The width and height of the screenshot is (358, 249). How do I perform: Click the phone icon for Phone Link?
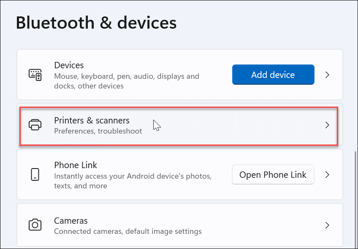click(35, 174)
